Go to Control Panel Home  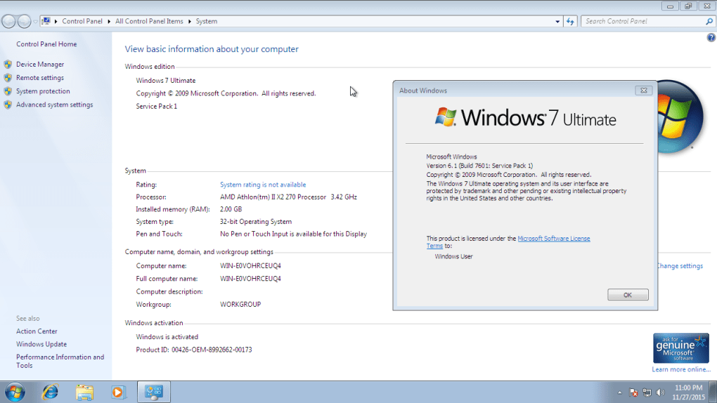coord(46,44)
